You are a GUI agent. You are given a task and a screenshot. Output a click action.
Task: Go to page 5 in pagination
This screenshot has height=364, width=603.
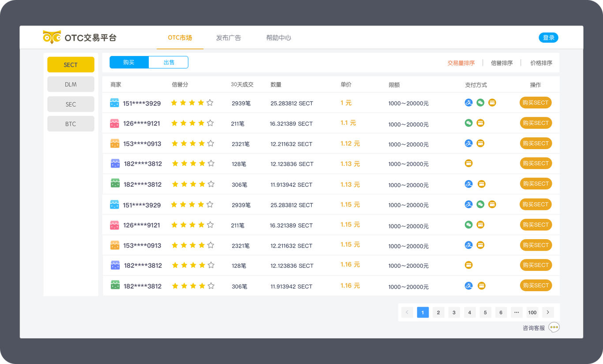485,312
